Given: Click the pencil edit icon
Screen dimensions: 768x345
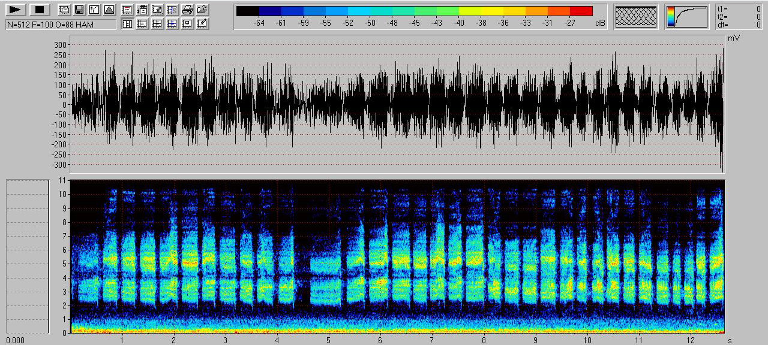Looking at the screenshot, I should click(202, 23).
